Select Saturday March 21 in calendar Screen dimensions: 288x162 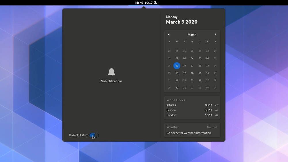point(215,73)
